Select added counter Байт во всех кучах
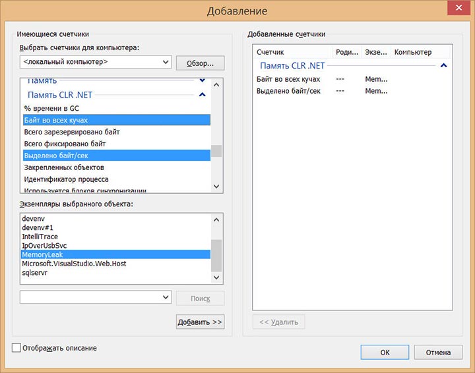The width and height of the screenshot is (475, 373). [x=352, y=79]
